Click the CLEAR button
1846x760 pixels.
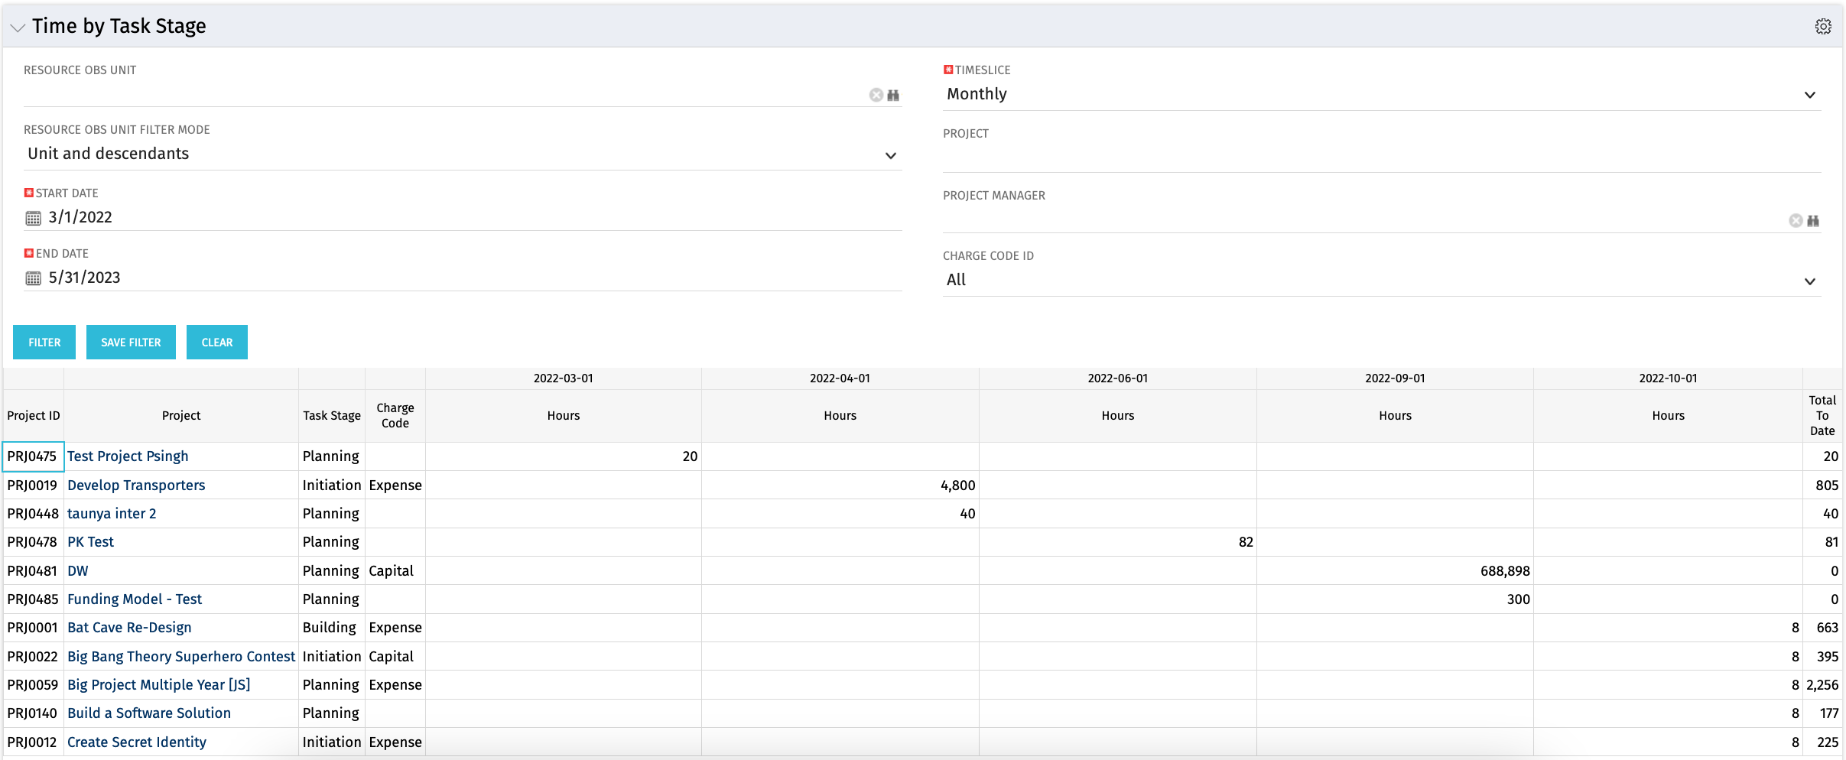tap(216, 342)
